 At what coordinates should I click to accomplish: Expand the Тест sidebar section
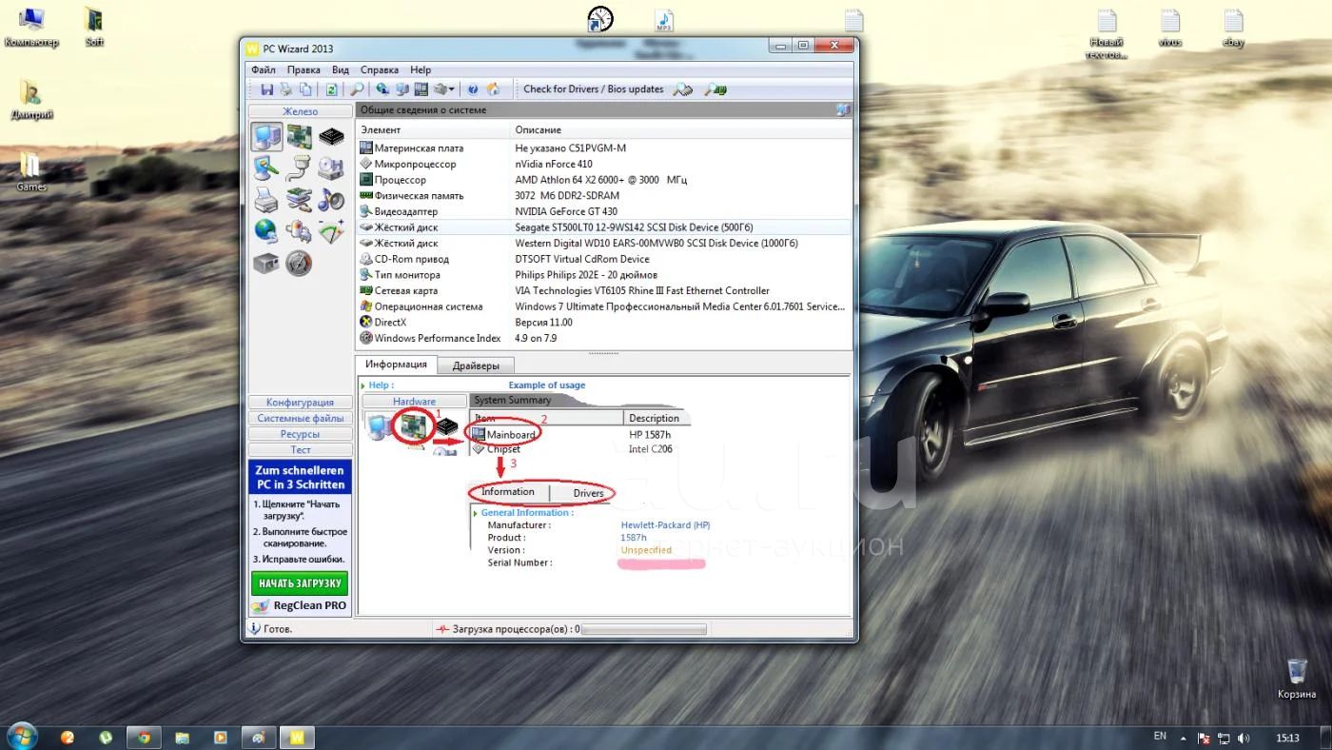pos(300,449)
